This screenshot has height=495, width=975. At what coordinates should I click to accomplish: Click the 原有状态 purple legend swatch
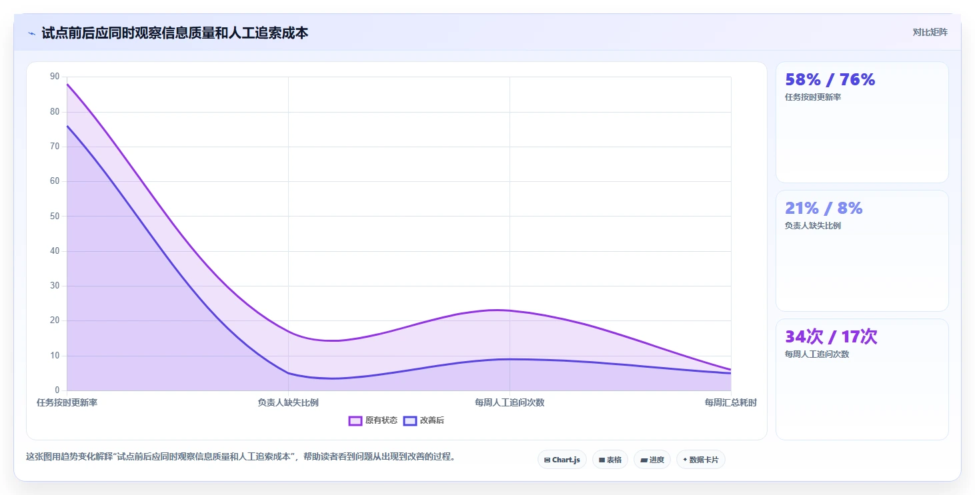355,420
